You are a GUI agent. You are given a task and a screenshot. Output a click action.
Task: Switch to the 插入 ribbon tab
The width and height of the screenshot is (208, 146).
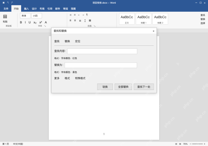[x=26, y=9]
